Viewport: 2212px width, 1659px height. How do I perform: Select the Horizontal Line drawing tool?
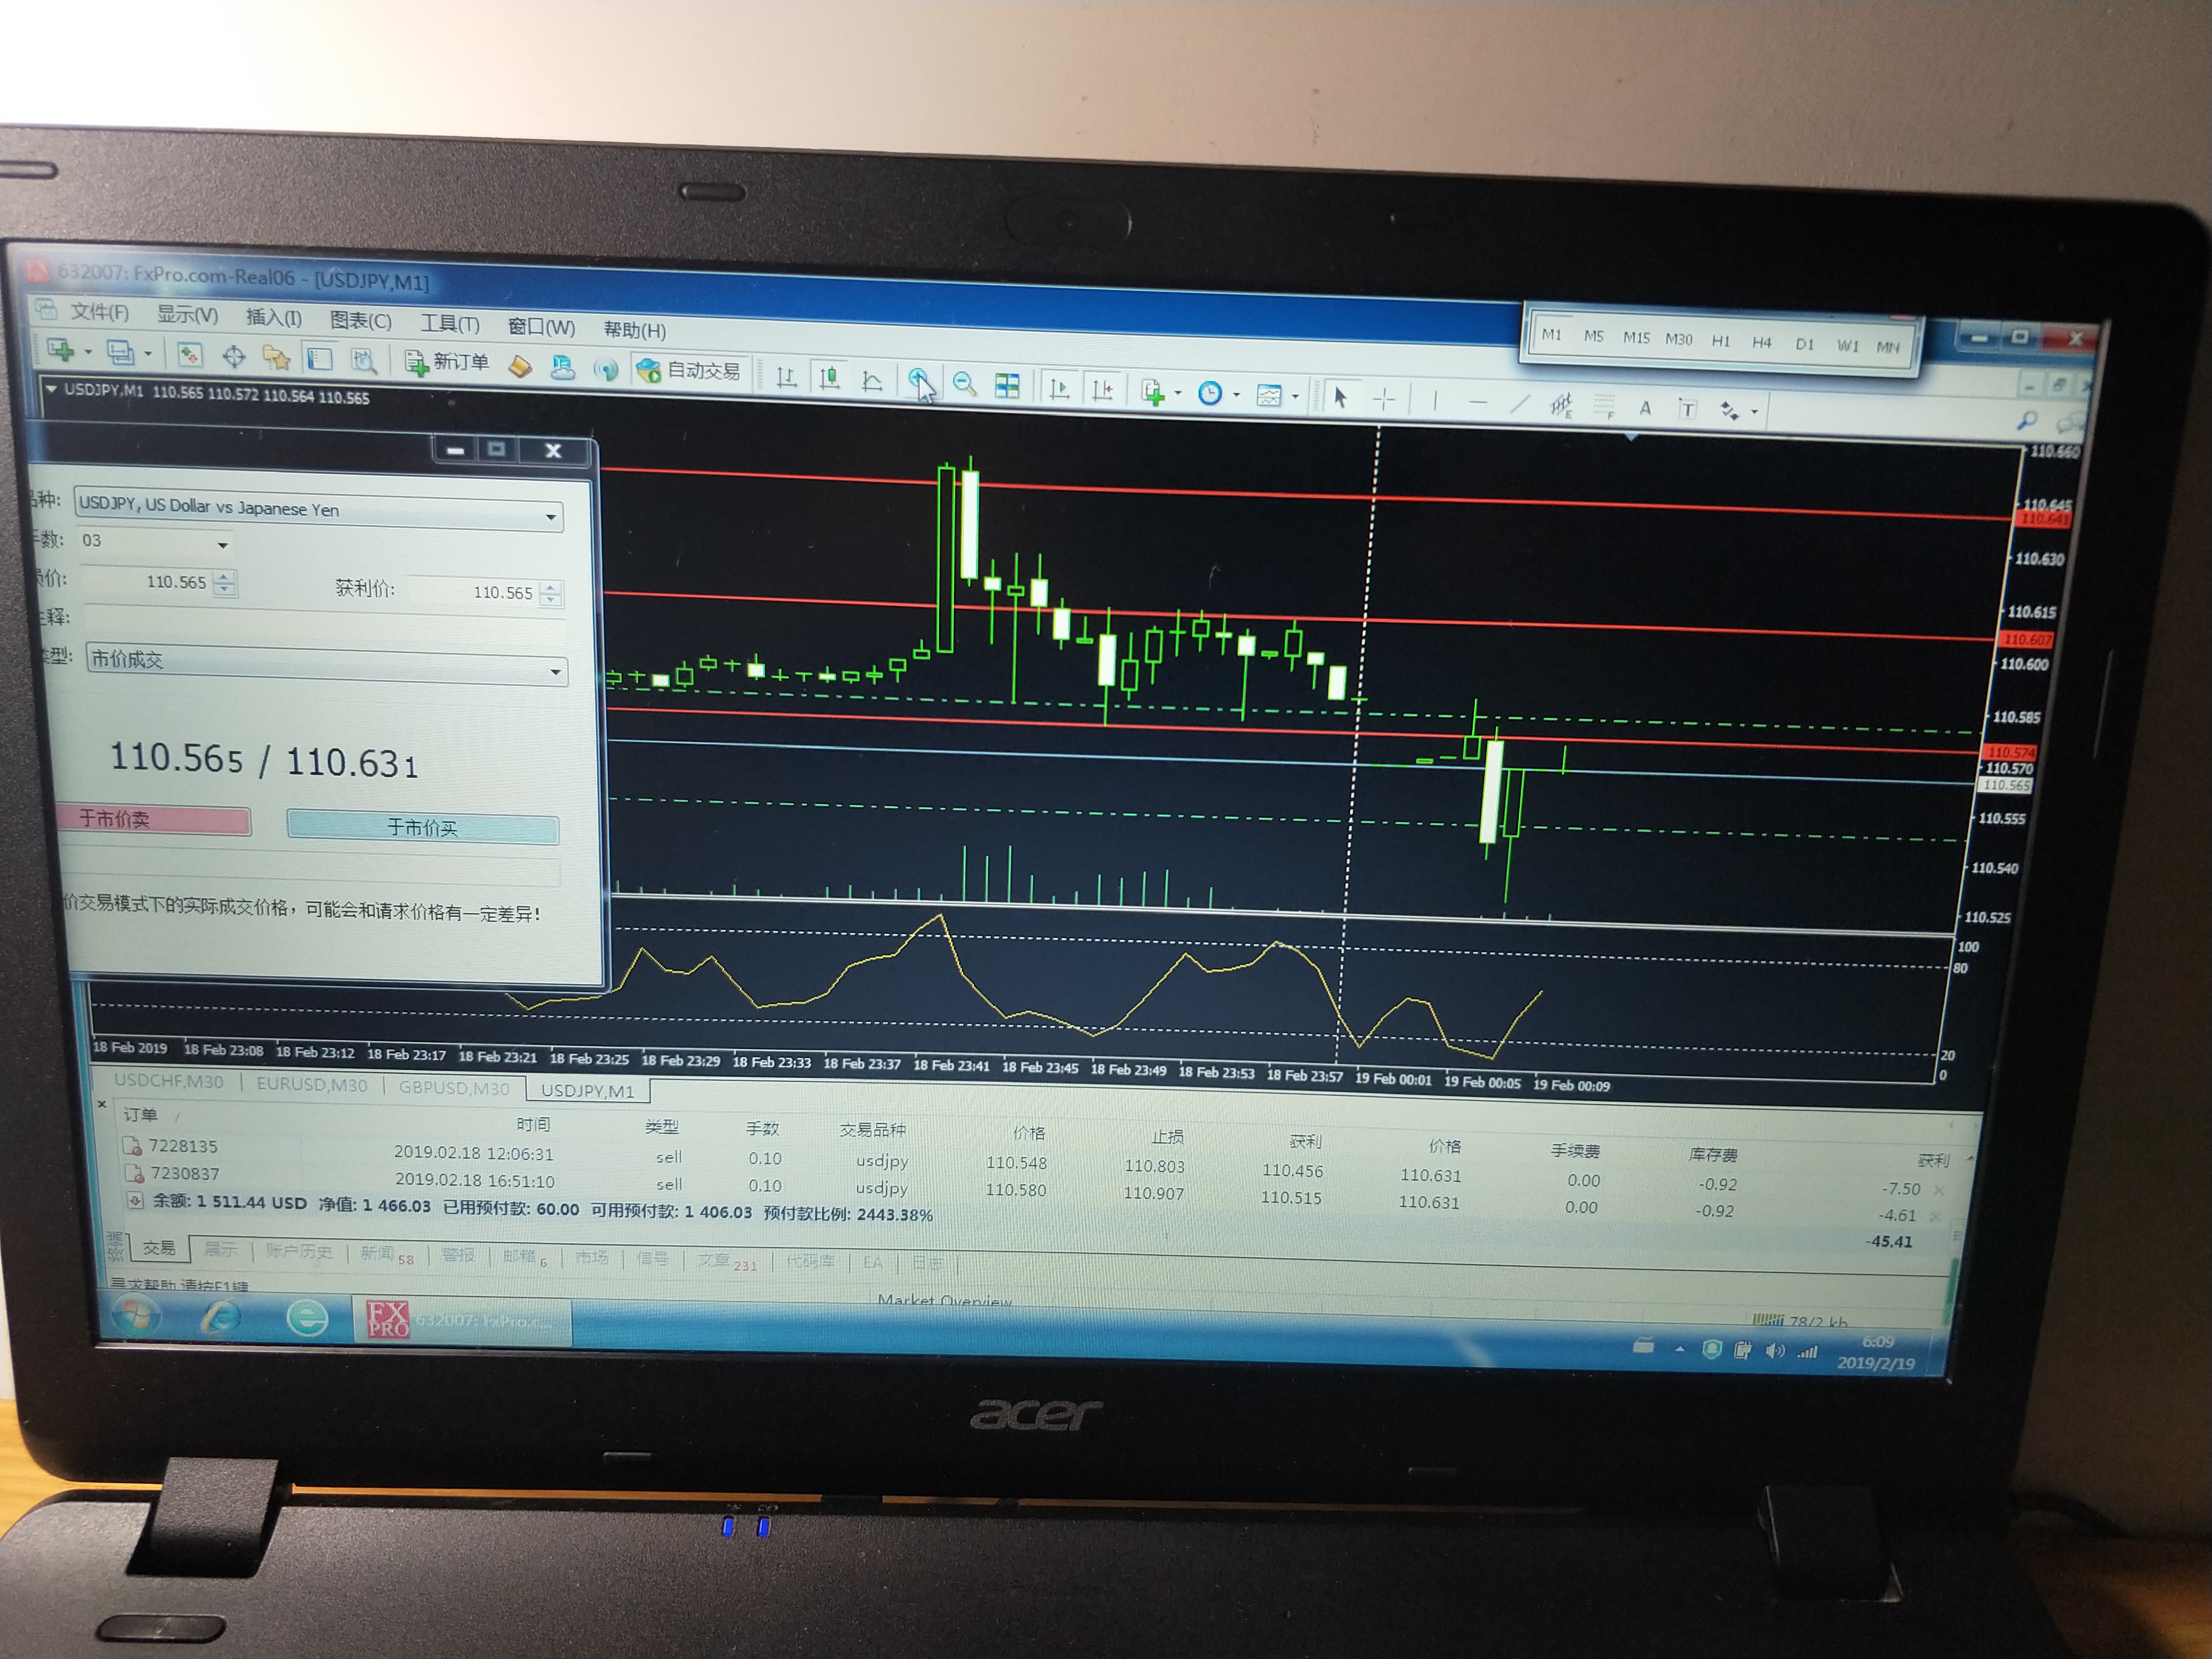pos(1478,402)
